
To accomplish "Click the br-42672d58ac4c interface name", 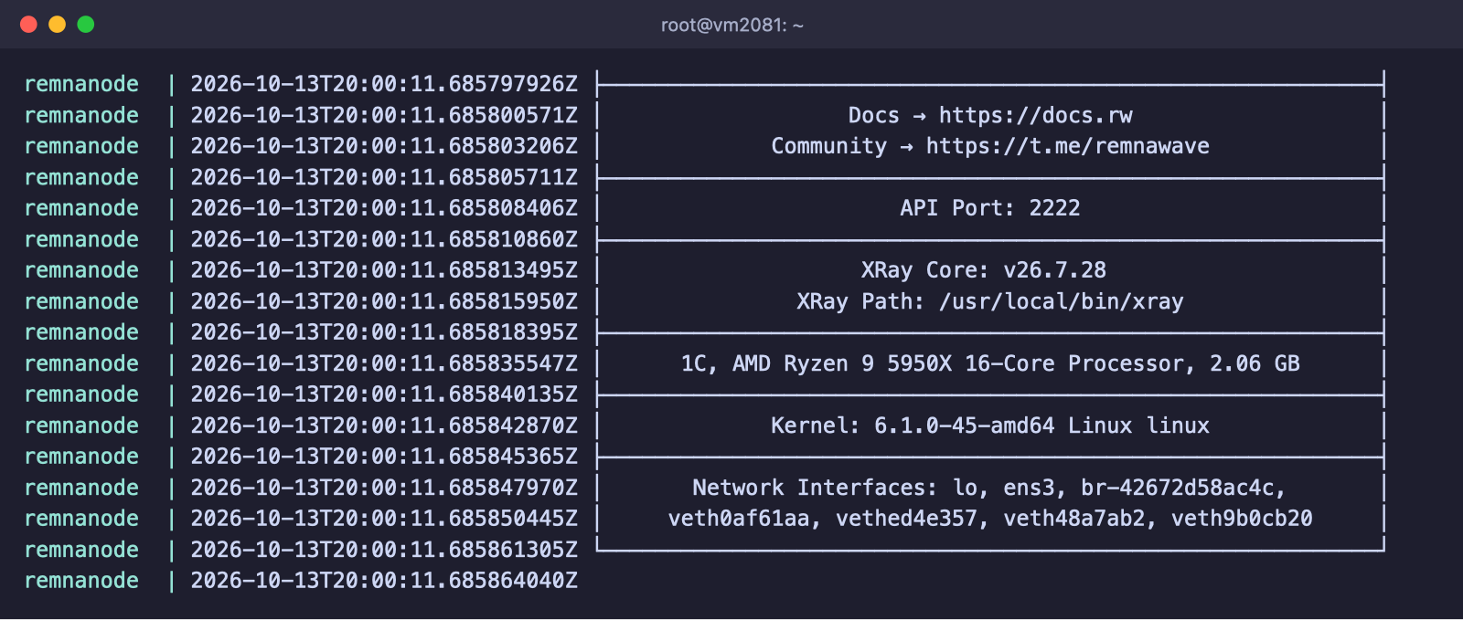I will tap(1178, 488).
